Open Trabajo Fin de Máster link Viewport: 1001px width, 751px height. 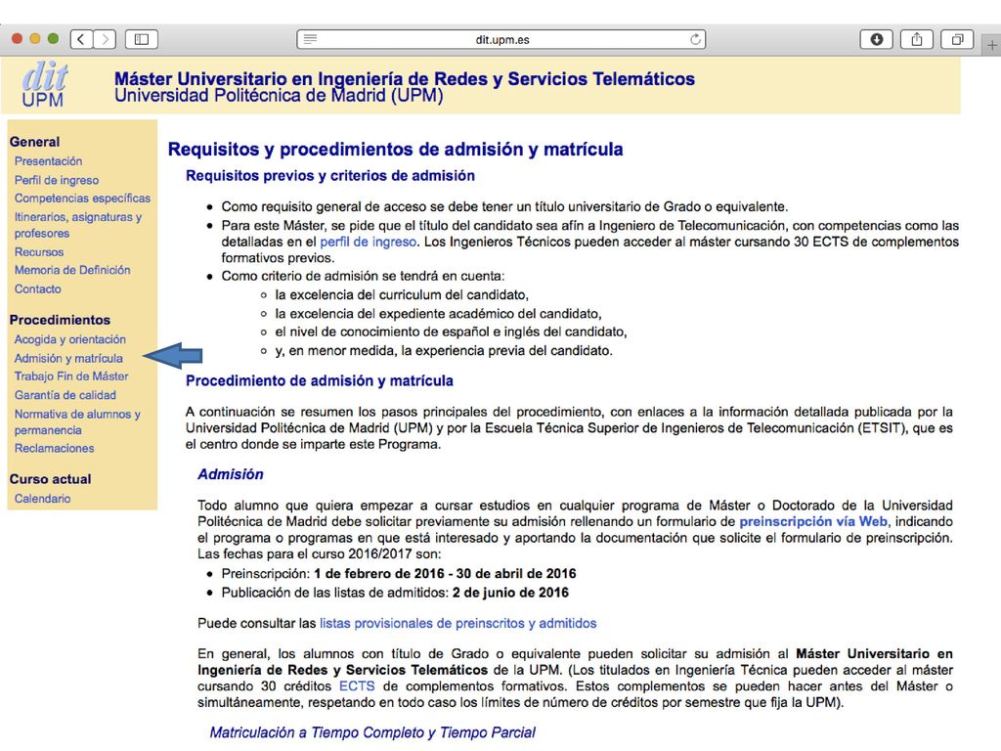[x=71, y=376]
